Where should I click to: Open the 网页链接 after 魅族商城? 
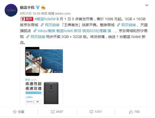tap(126, 25)
